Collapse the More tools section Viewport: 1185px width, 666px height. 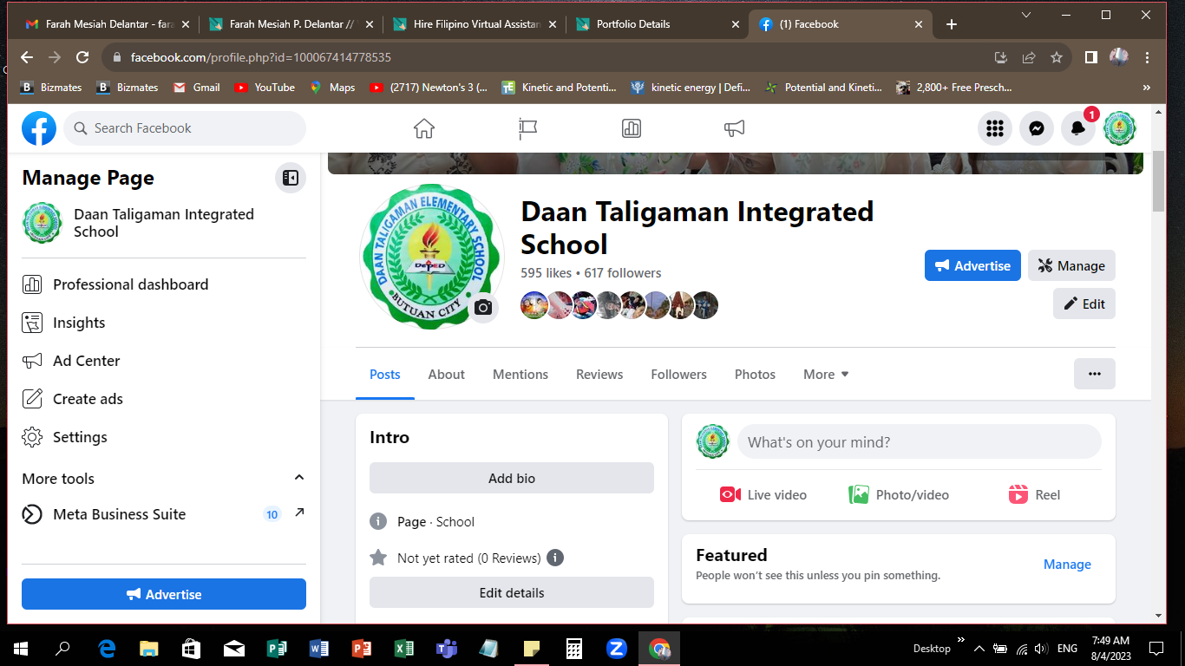(x=299, y=478)
